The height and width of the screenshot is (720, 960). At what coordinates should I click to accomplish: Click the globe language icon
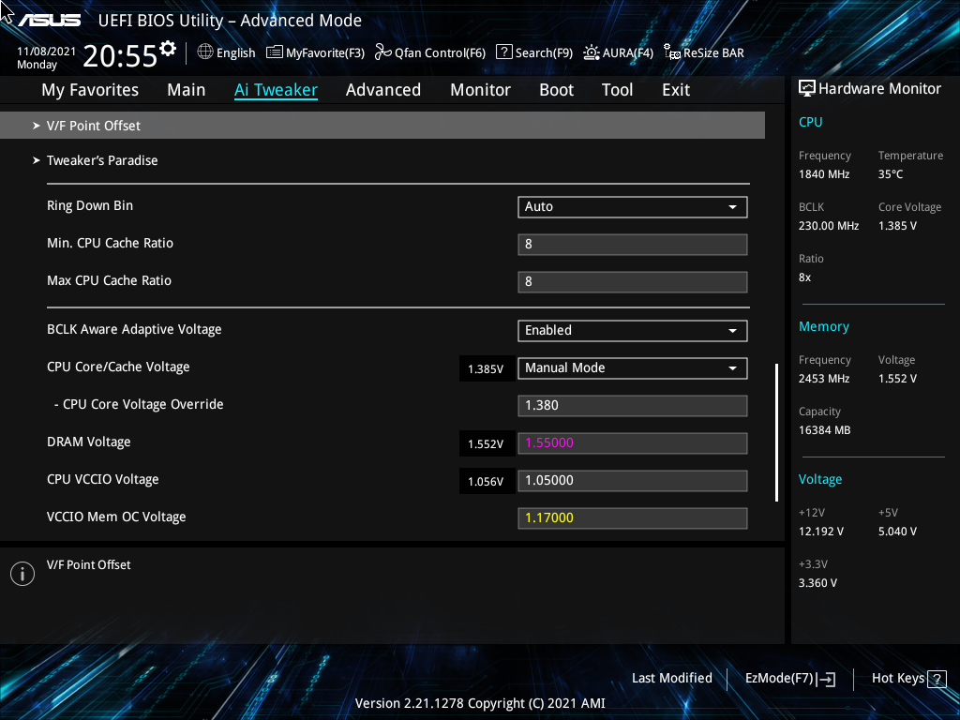click(x=205, y=52)
